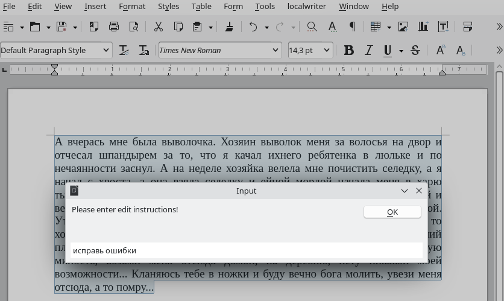504x301 pixels.
Task: Click the Insert Text Box icon
Action: pos(443,27)
